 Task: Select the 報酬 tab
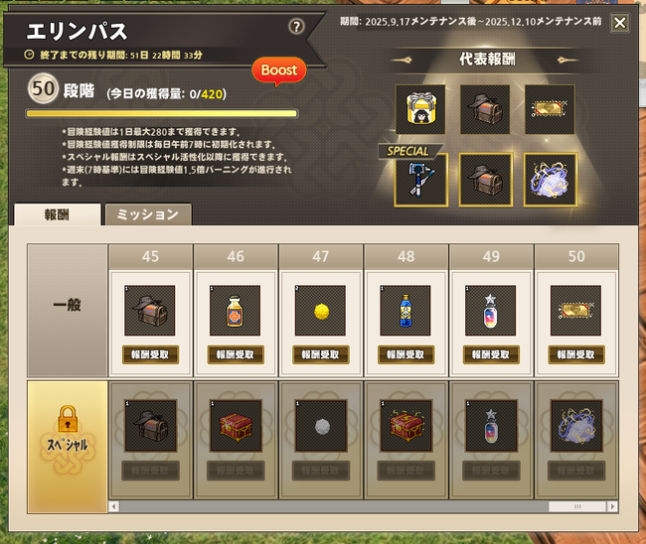coord(58,214)
